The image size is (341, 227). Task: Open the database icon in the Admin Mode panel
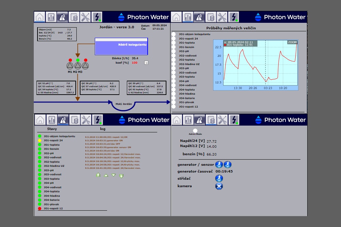tap(211, 120)
